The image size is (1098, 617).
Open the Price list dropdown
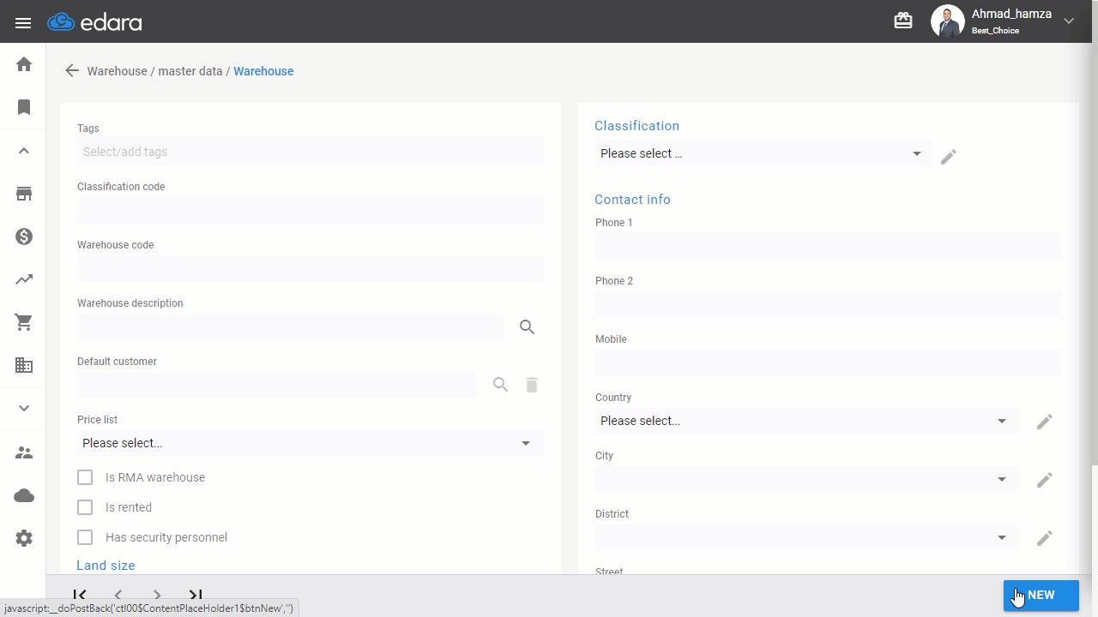311,443
